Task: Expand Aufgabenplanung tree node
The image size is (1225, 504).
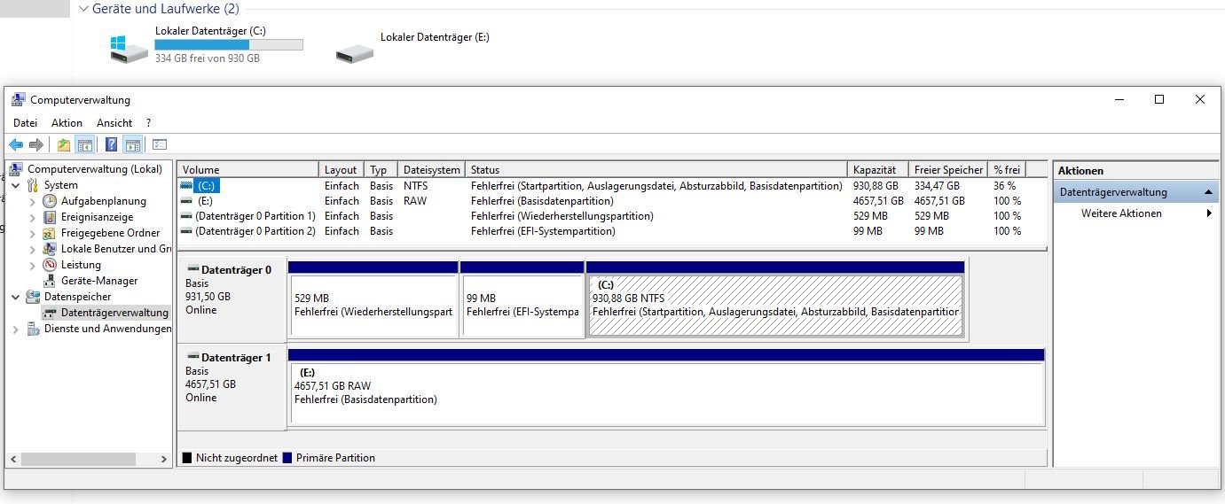Action: [33, 201]
